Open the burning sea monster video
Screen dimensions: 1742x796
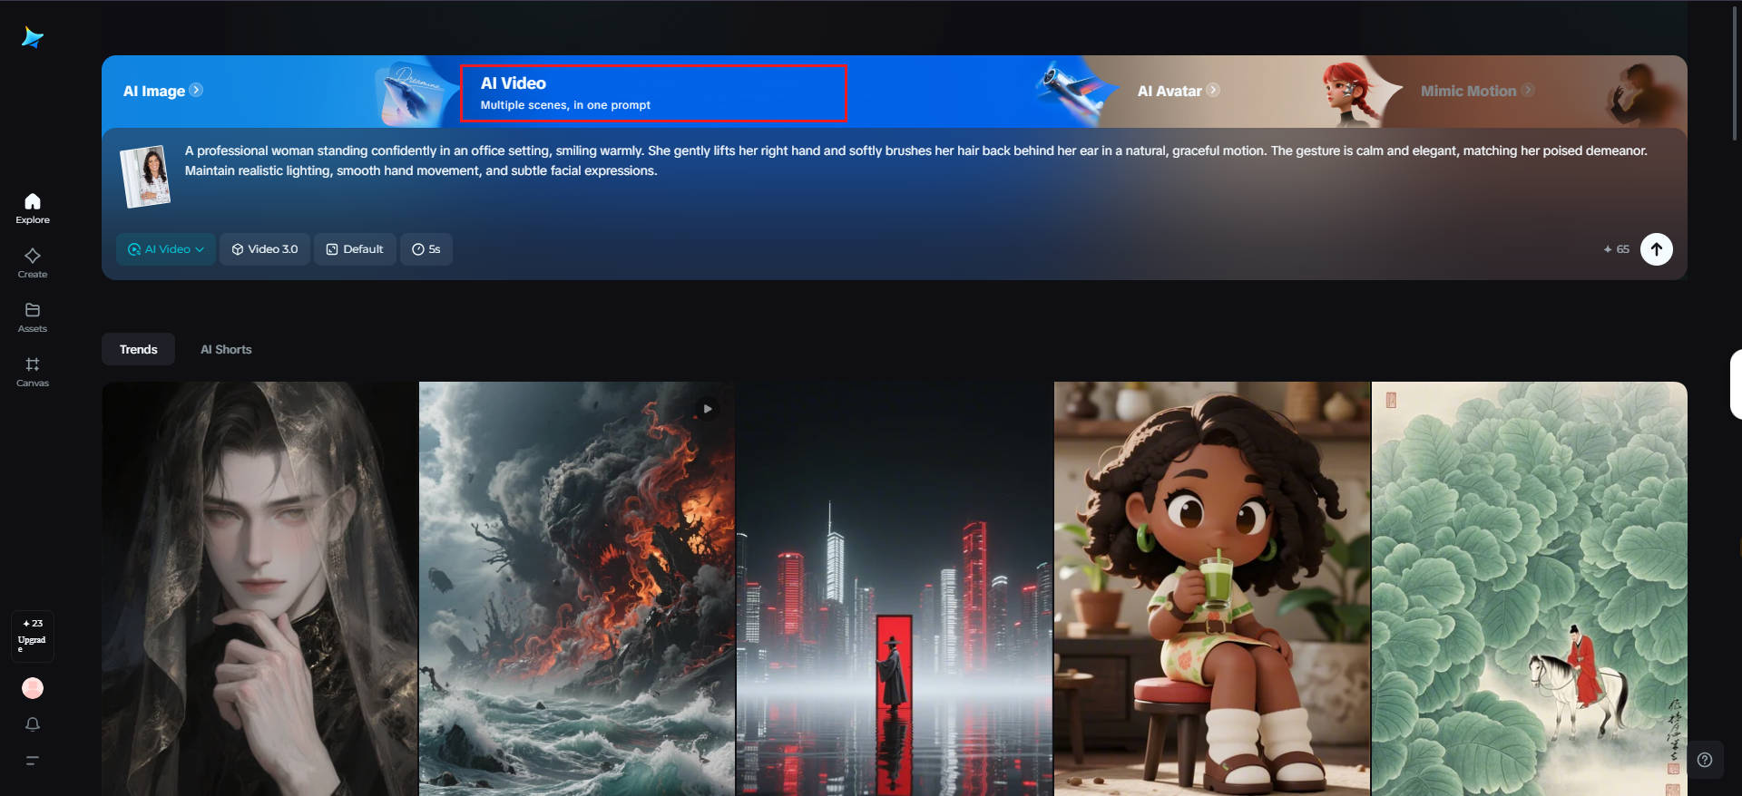[577, 588]
